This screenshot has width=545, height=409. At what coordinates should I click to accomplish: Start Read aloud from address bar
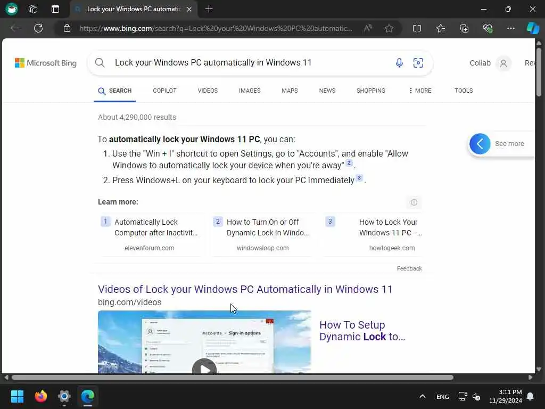click(368, 28)
